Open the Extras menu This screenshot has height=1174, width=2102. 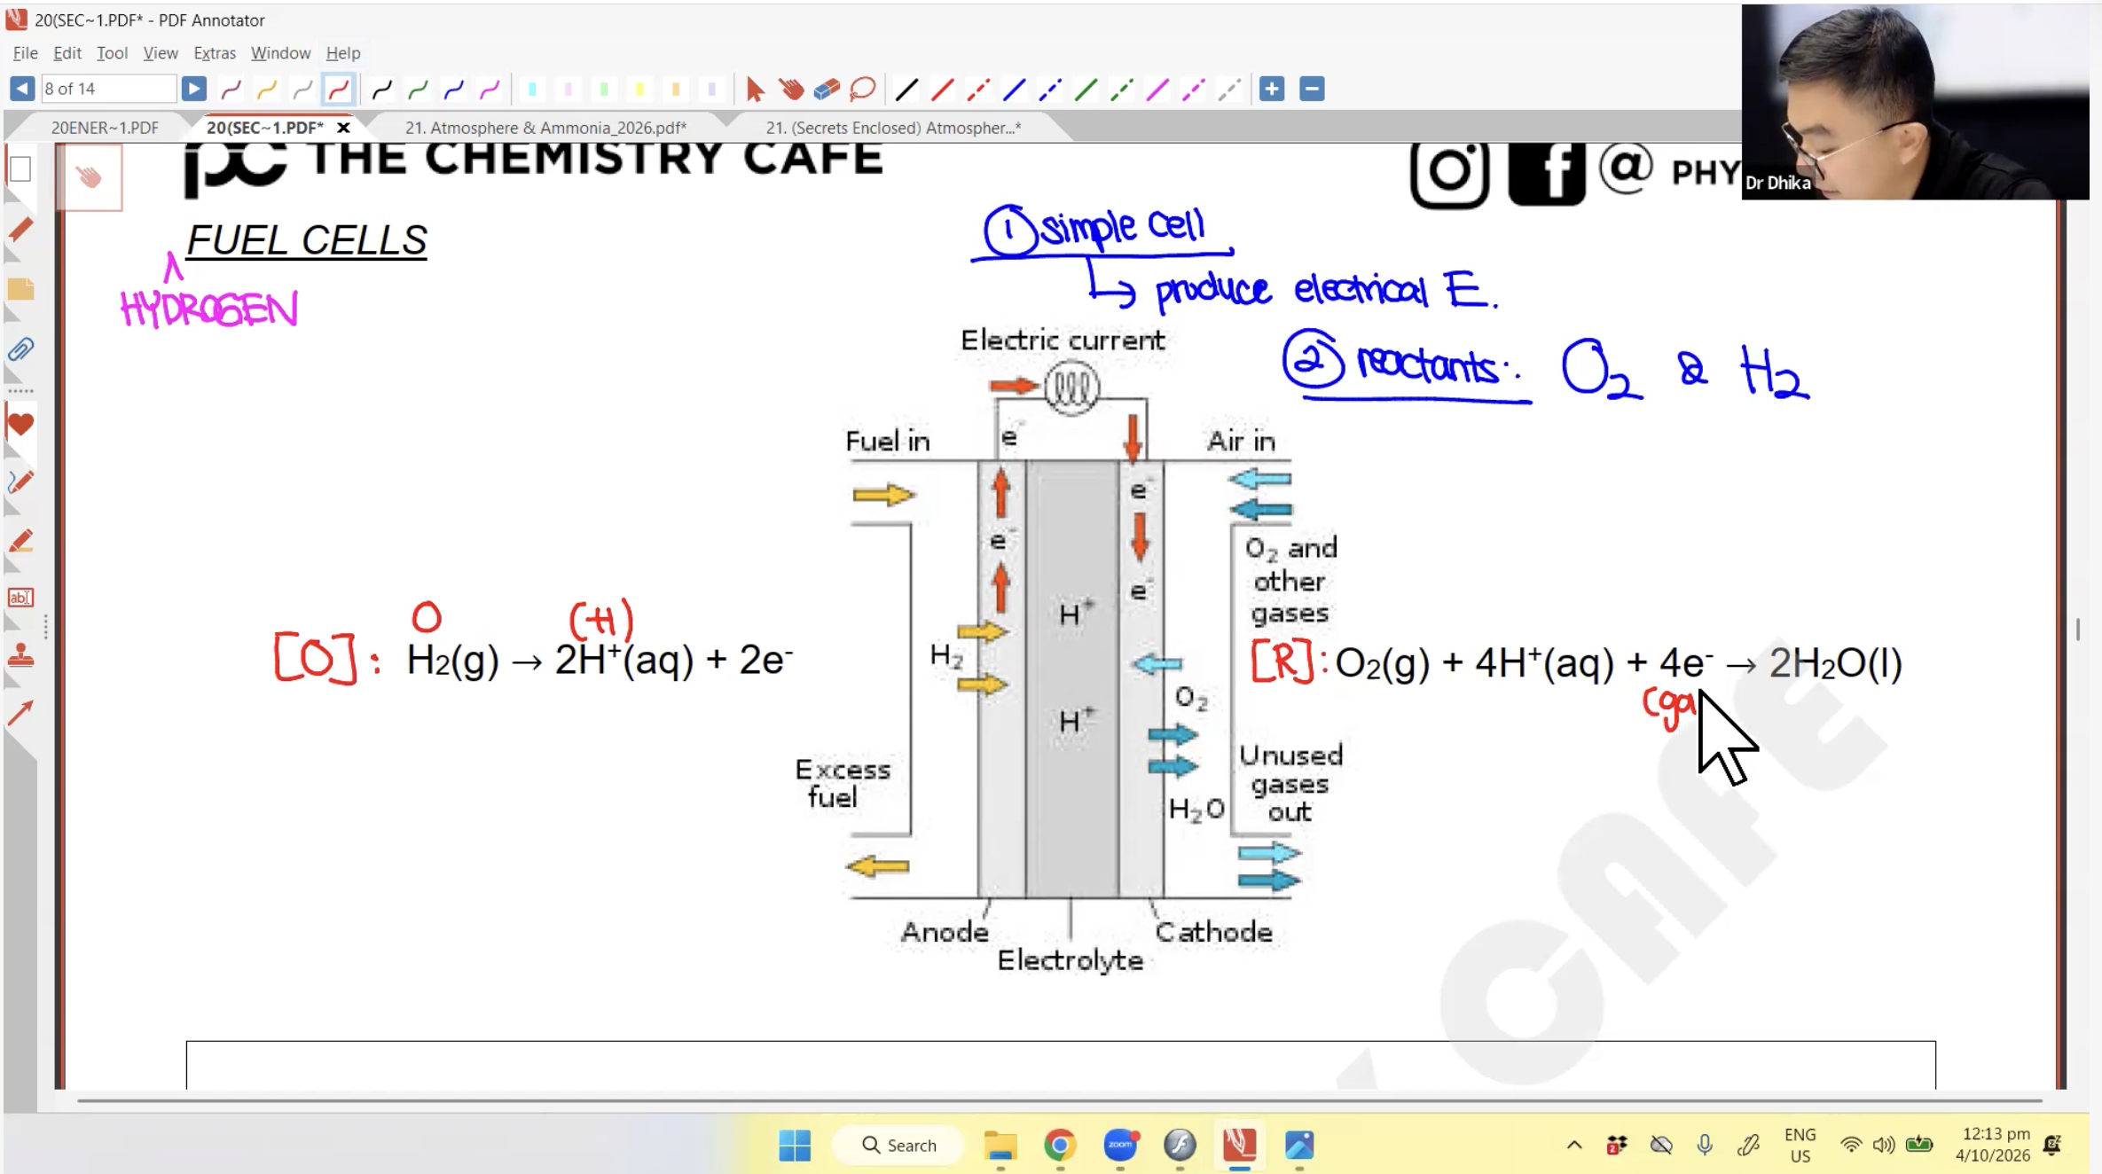[215, 53]
